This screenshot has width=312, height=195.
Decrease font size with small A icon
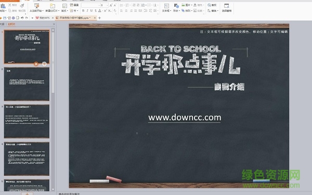(x=115, y=5)
